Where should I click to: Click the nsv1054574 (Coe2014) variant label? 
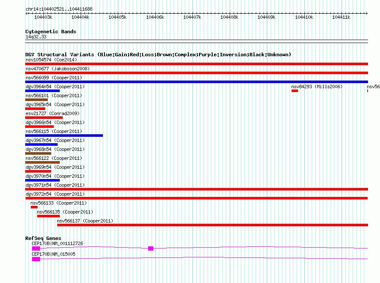point(51,60)
